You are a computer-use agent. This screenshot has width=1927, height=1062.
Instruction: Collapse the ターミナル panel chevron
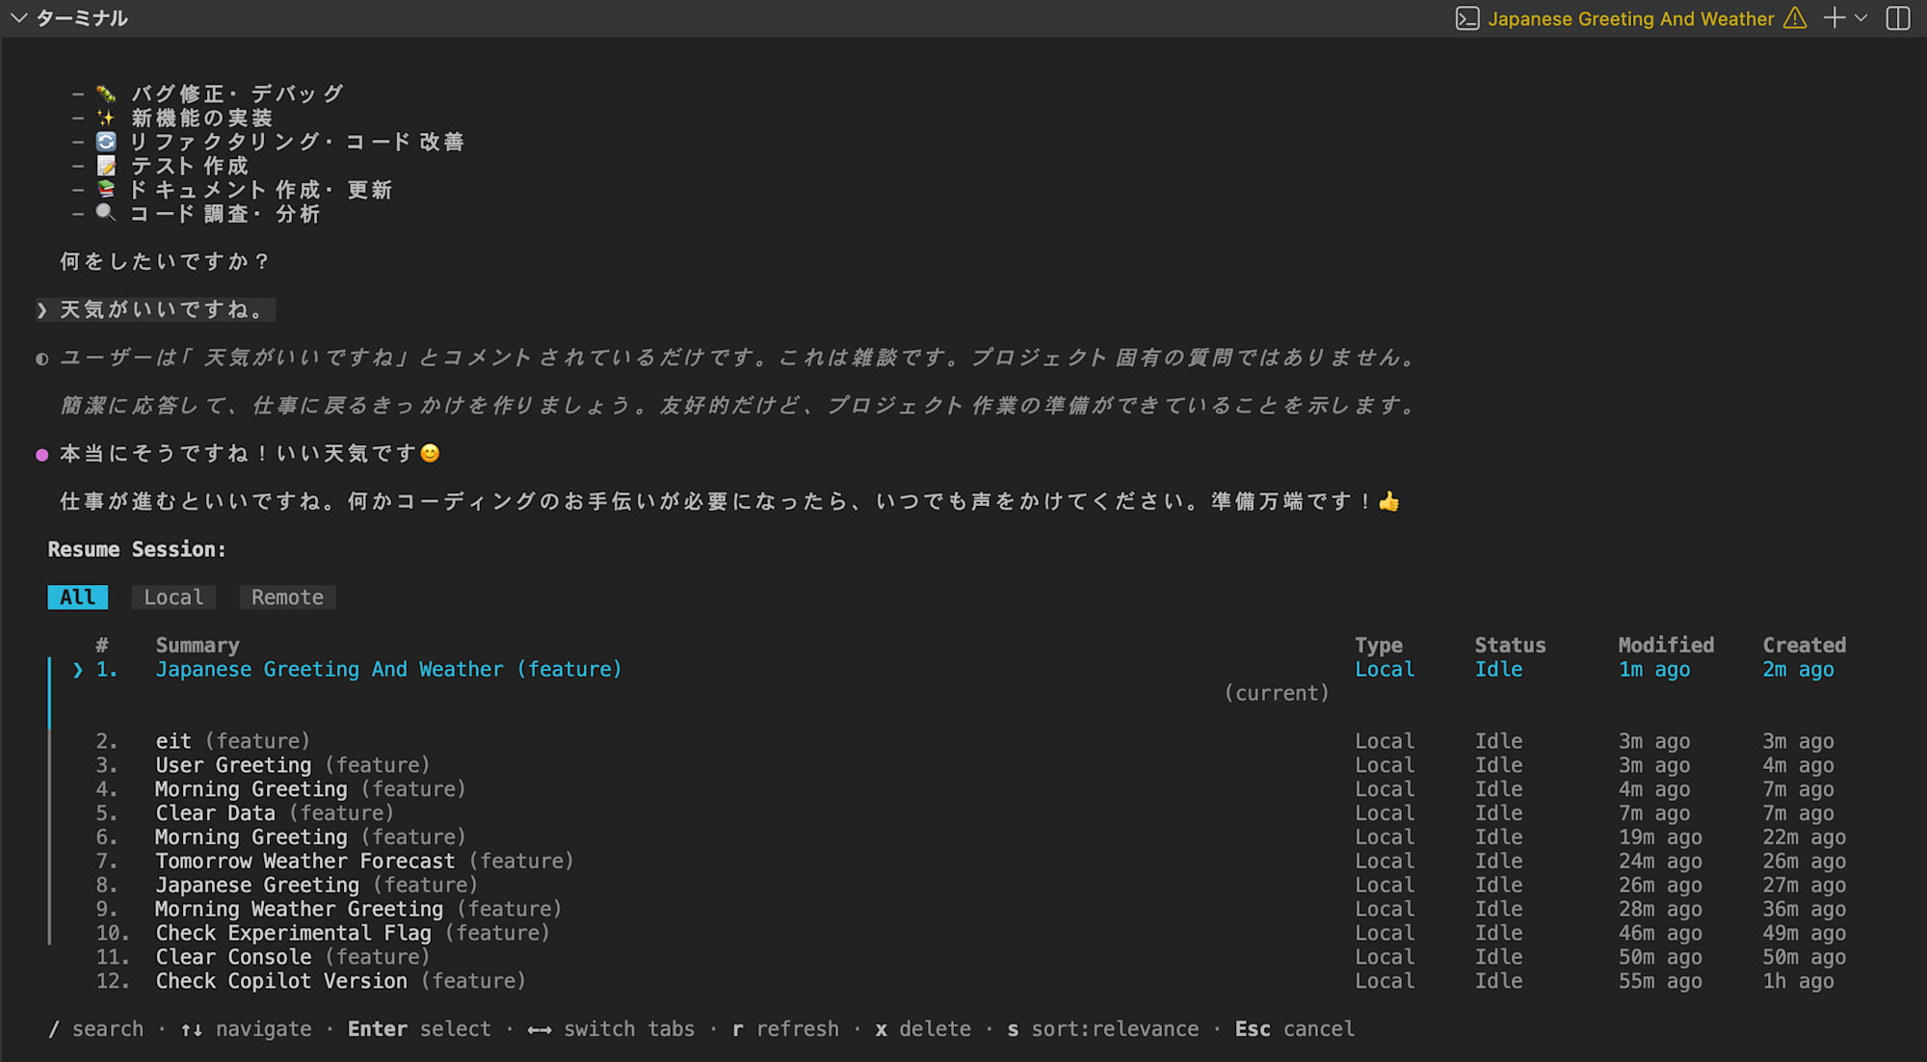tap(18, 18)
